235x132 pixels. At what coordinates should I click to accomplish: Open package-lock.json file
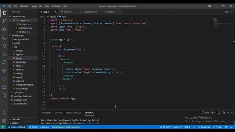[x=23, y=96]
